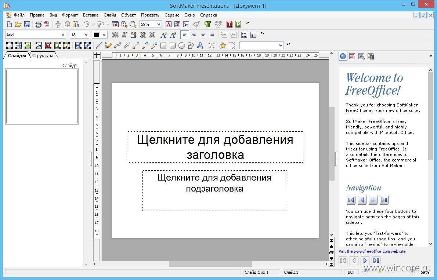This screenshot has height=280, width=437.
Task: Export to PDF with the PDF icon
Action: [x=47, y=25]
